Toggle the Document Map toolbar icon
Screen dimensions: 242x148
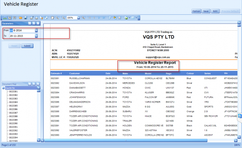[5, 18]
